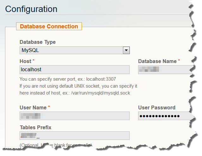
Task: Focus the User Password masked field
Action: click(x=165, y=116)
